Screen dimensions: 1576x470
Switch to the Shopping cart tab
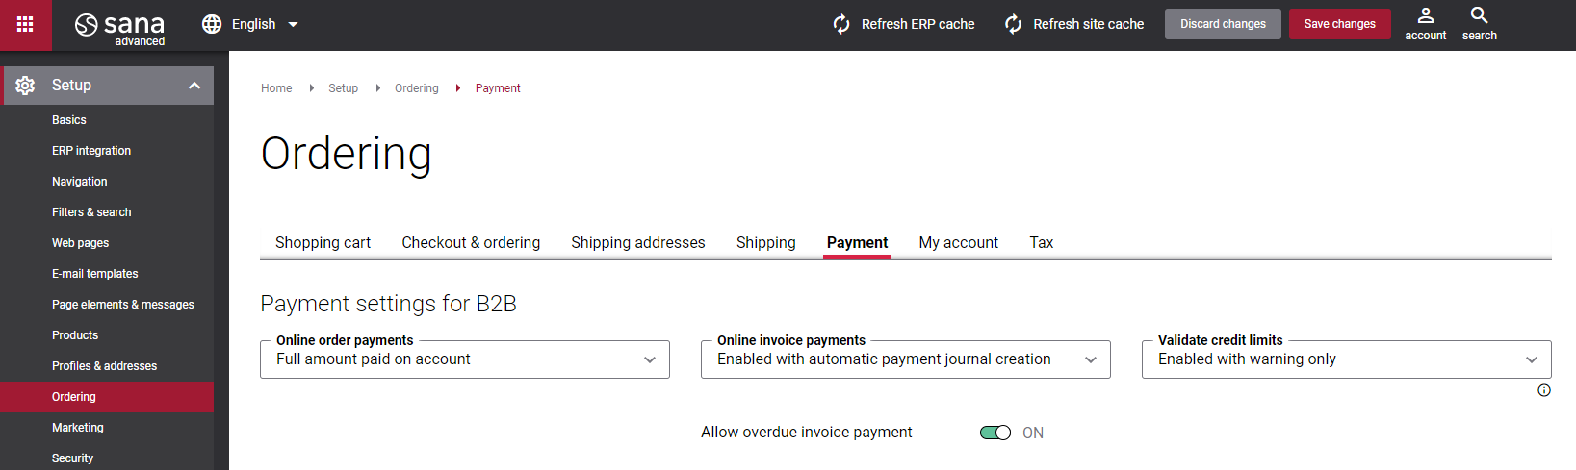pyautogui.click(x=323, y=243)
